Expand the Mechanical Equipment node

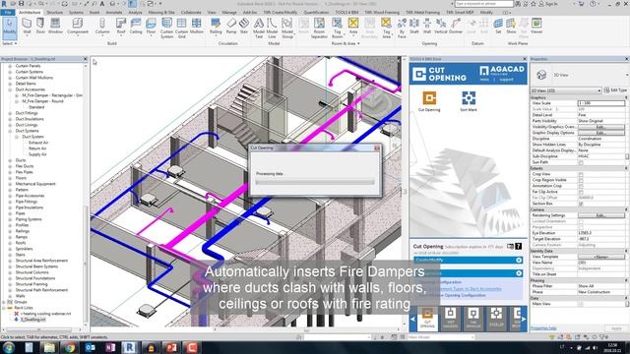10,184
